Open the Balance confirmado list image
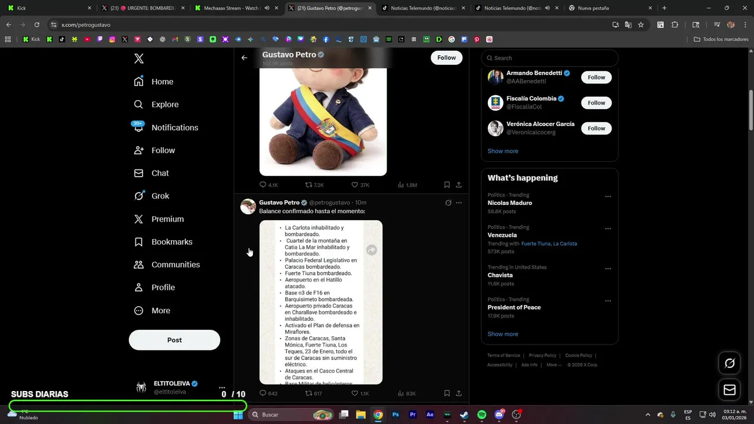Viewport: 754px width, 424px height. coord(321,302)
